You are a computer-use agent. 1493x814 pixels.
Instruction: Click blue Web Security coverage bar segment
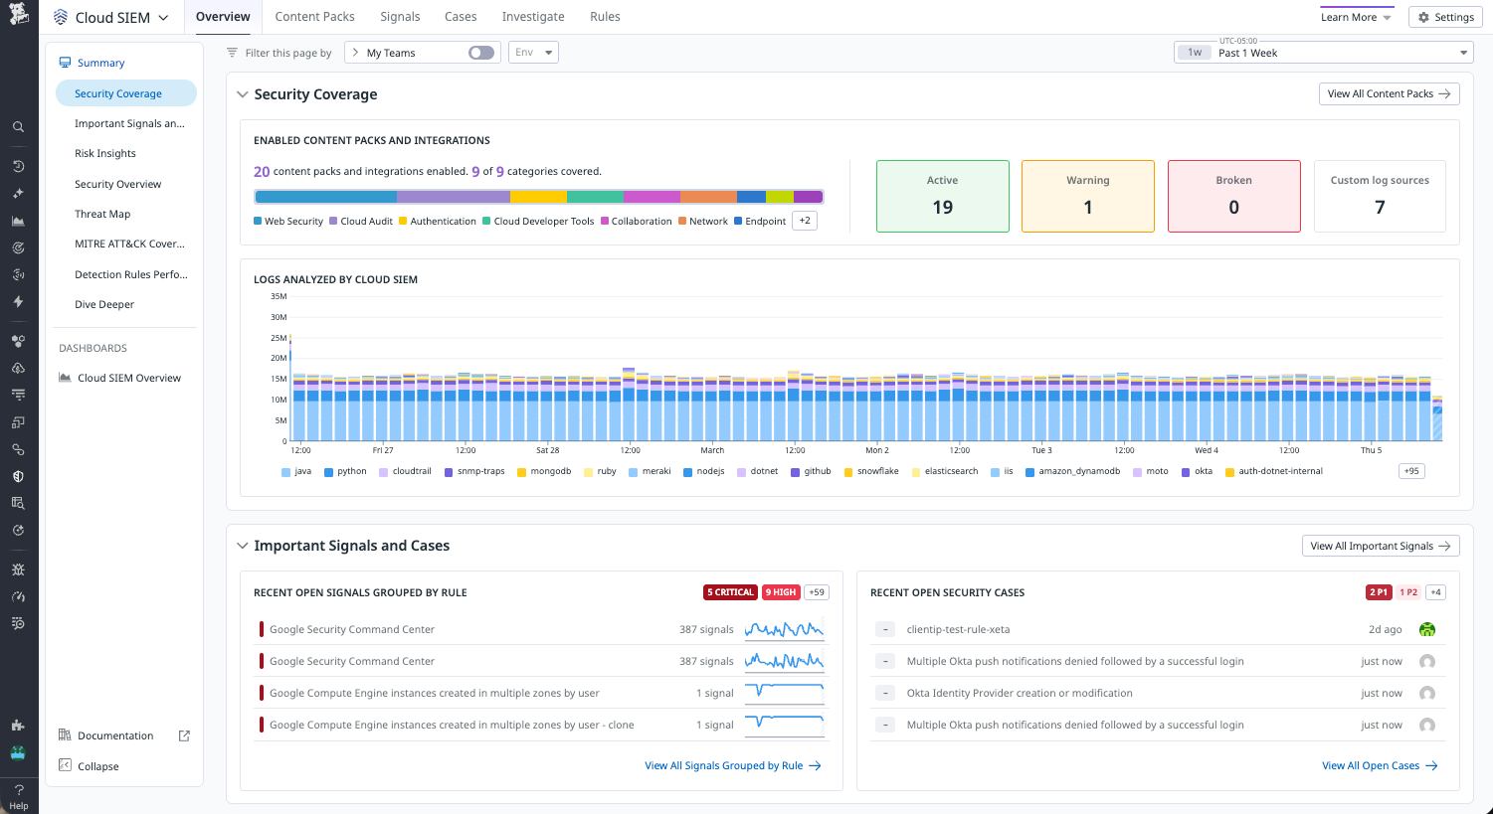(326, 197)
